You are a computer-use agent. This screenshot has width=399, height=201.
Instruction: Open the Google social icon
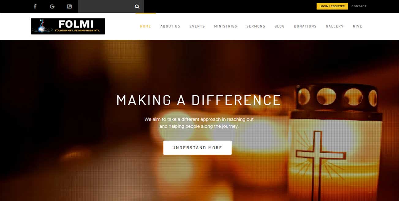tap(52, 6)
